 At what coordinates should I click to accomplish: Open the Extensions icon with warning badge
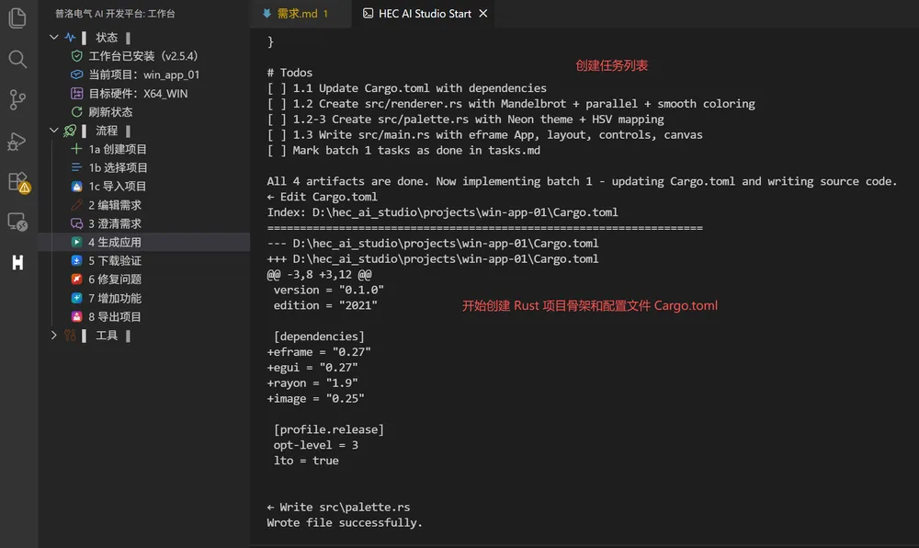[x=18, y=182]
